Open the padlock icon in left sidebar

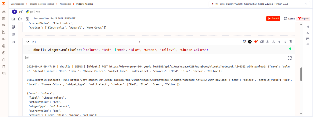4,60
